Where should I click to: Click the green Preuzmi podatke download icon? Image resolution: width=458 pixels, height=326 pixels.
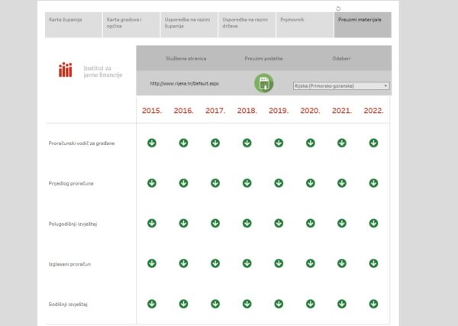coord(264,83)
